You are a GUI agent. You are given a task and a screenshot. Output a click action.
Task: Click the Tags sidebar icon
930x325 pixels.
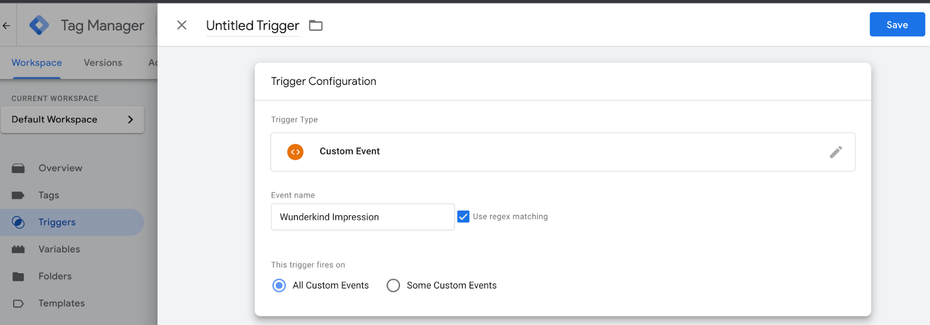tap(19, 195)
